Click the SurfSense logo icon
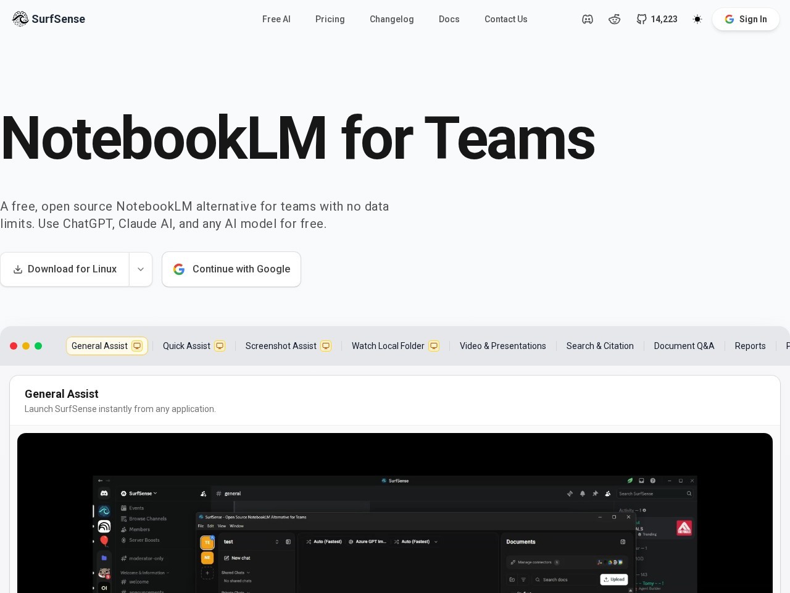The image size is (790, 593). pos(20,19)
